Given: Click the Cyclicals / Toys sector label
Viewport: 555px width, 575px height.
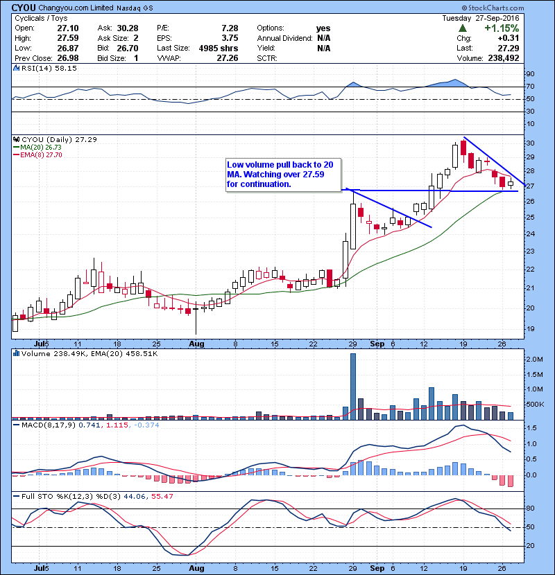Looking at the screenshot, I should pyautogui.click(x=41, y=18).
